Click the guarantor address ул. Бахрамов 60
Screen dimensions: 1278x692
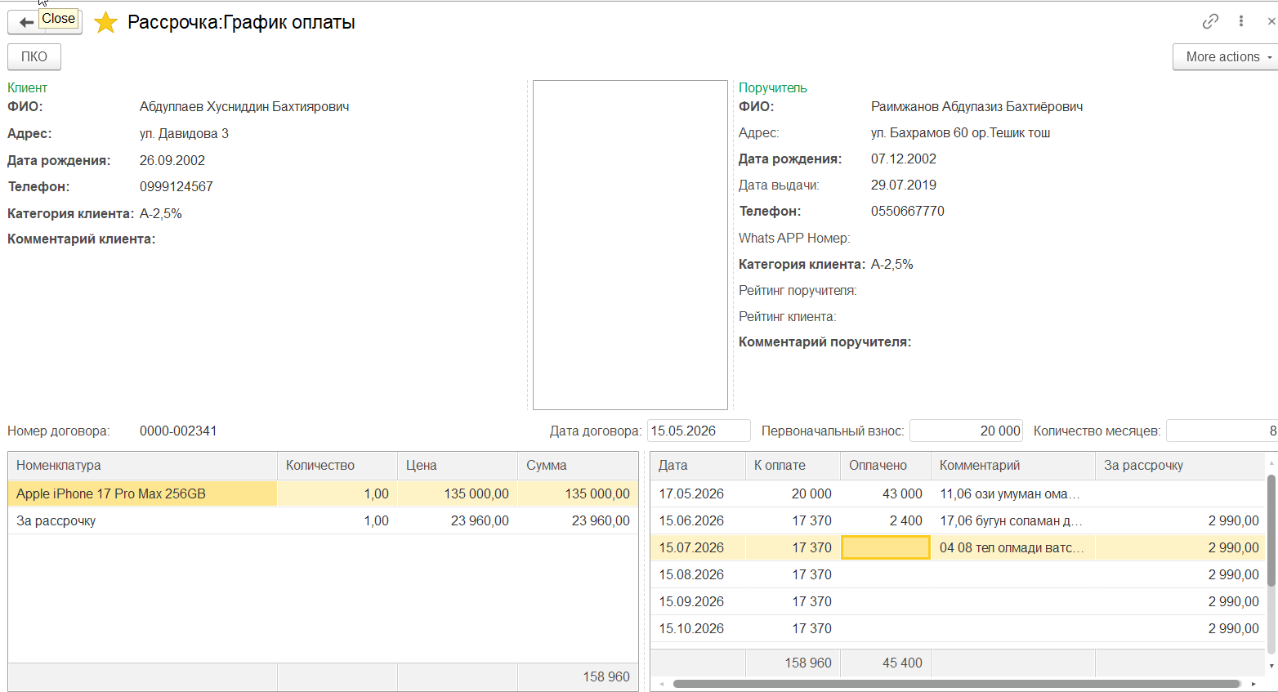click(x=960, y=132)
